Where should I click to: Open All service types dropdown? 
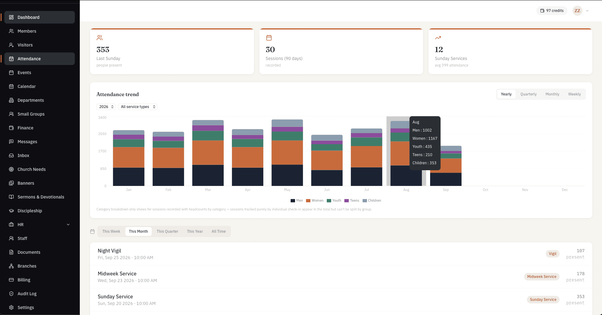138,107
